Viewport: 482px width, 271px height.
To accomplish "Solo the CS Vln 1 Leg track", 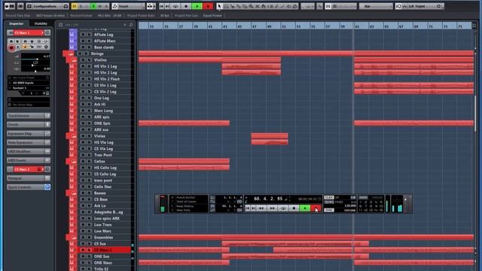I will (x=89, y=85).
